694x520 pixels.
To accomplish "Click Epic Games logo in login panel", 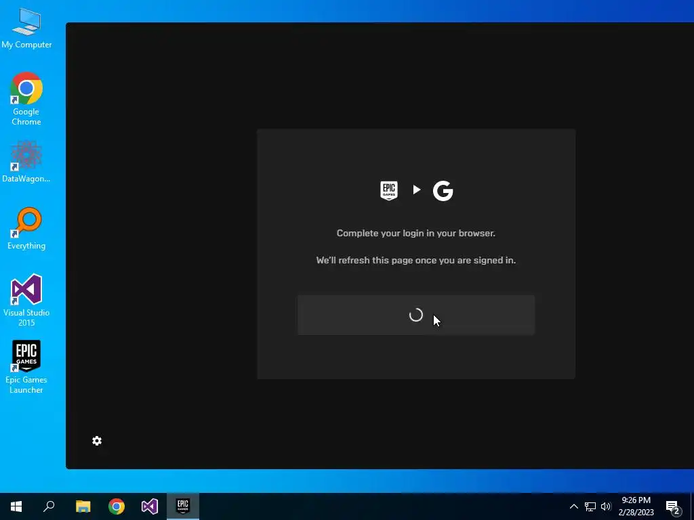I will [x=388, y=190].
